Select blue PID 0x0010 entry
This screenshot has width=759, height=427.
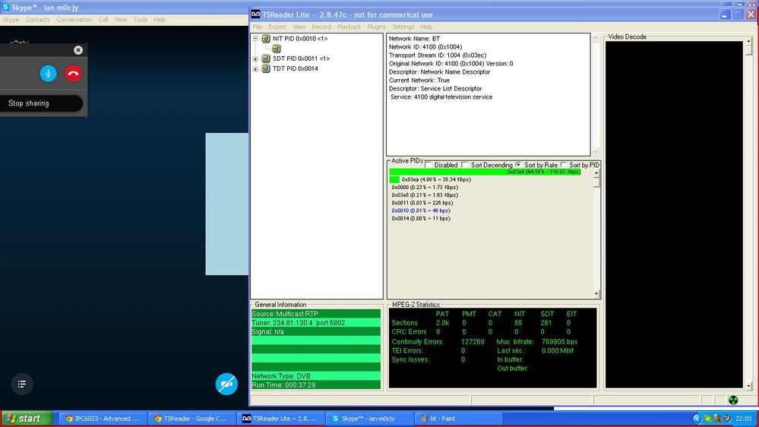coord(421,210)
